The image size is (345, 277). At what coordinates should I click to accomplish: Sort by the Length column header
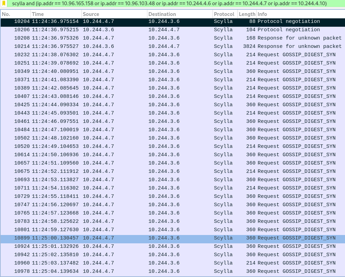(247, 14)
